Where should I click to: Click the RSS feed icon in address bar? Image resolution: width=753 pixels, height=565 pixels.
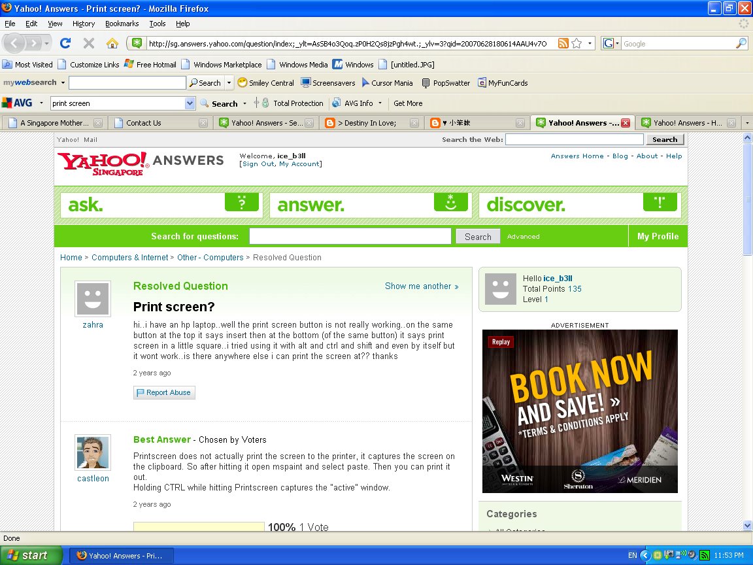(563, 44)
